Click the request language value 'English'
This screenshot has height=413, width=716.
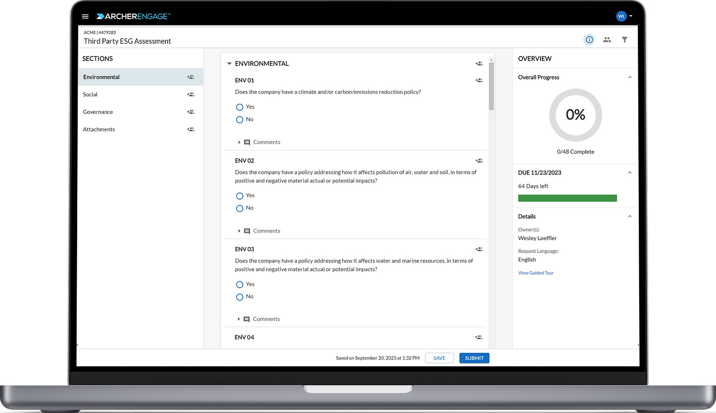527,260
